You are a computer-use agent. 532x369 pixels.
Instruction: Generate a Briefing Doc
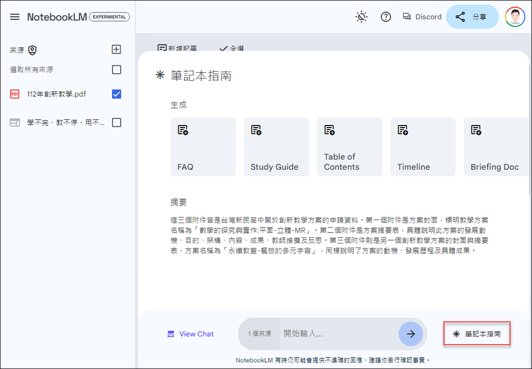click(496, 147)
